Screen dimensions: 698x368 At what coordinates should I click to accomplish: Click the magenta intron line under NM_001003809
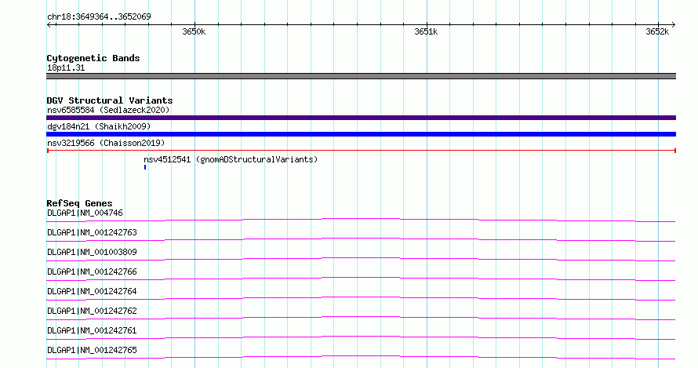tap(361, 258)
